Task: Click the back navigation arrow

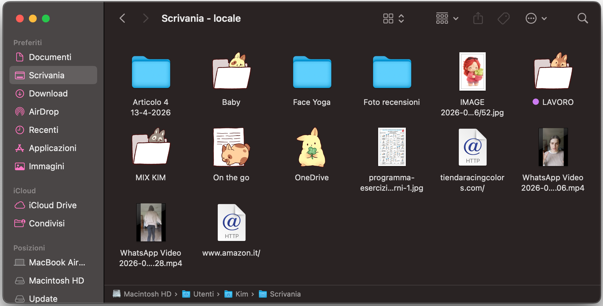Action: [x=122, y=18]
